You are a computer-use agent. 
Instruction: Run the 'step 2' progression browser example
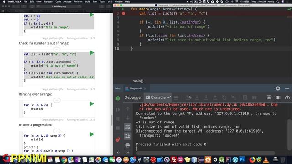(92, 134)
